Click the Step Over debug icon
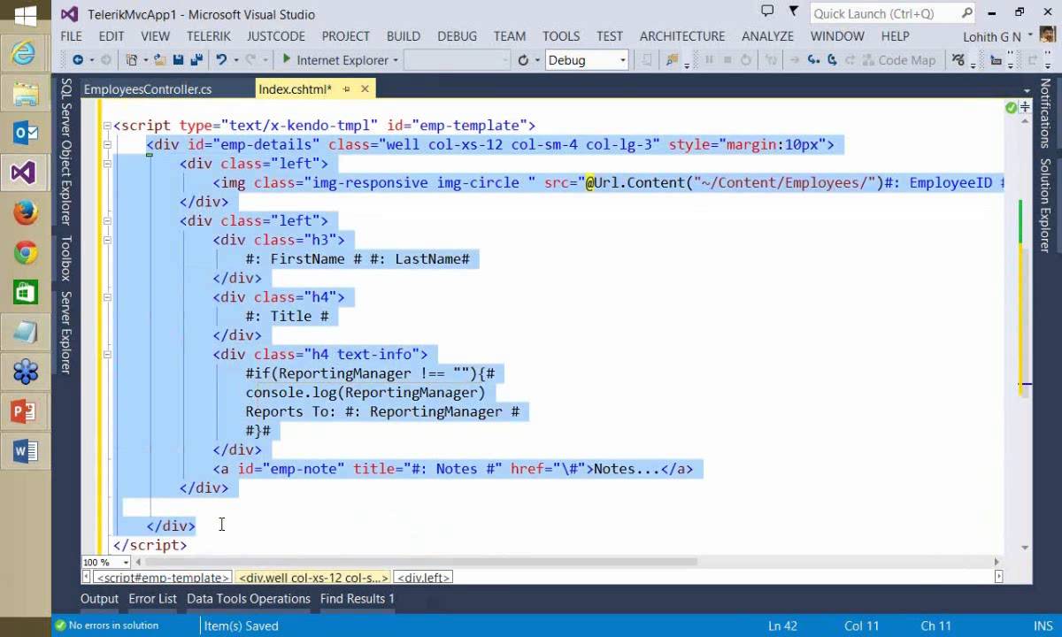Viewport: 1062px width, 637px height. (x=832, y=60)
